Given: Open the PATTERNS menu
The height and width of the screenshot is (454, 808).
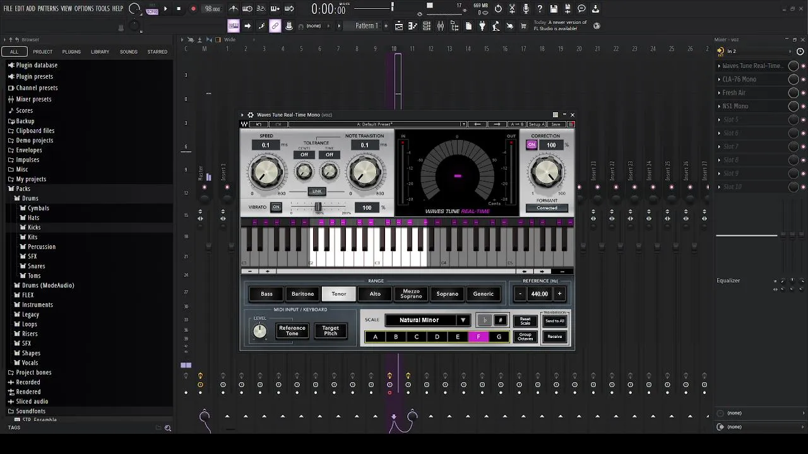Looking at the screenshot, I should tap(48, 9).
